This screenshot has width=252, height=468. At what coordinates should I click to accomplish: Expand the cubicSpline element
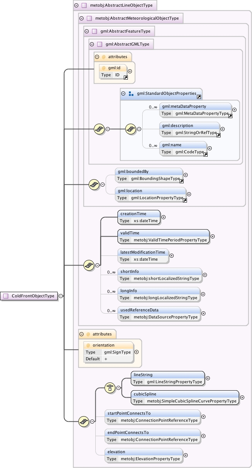coord(242,398)
